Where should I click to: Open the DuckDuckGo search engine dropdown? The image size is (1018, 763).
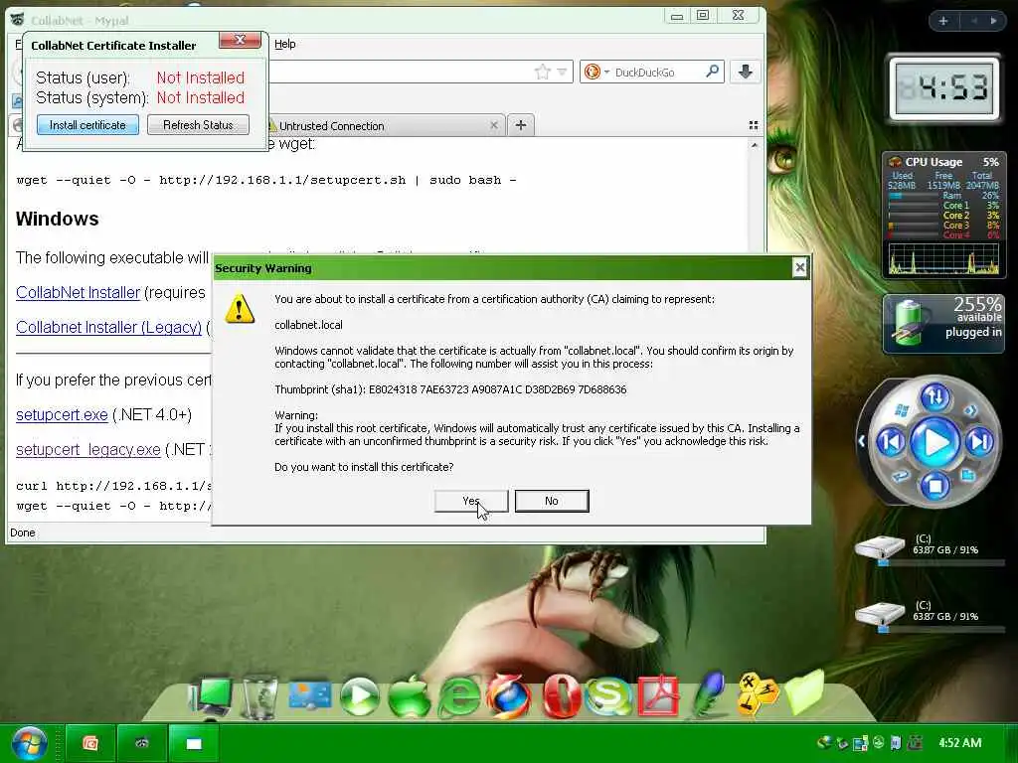pyautogui.click(x=596, y=72)
